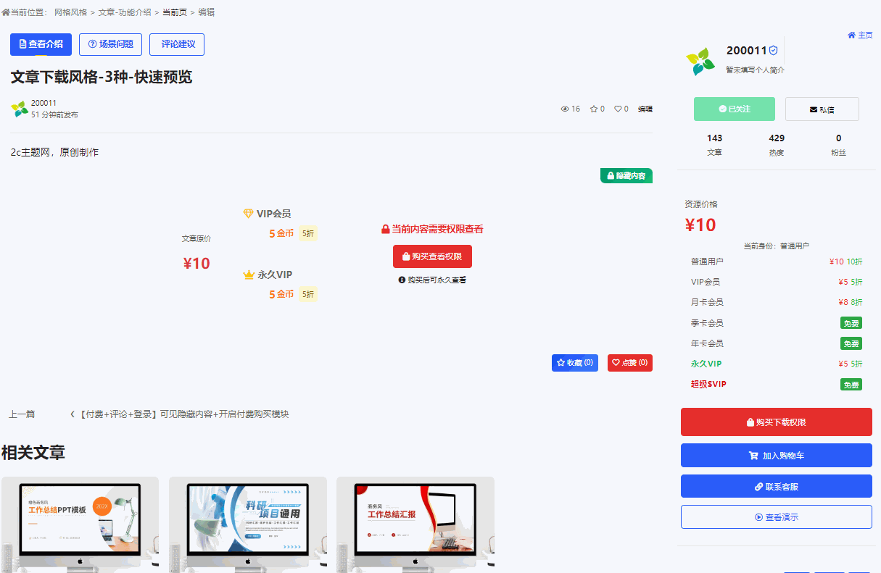Screen dimensions: 881x573
Task: Open the 科研项目通用 thumbnail
Action: (248, 524)
